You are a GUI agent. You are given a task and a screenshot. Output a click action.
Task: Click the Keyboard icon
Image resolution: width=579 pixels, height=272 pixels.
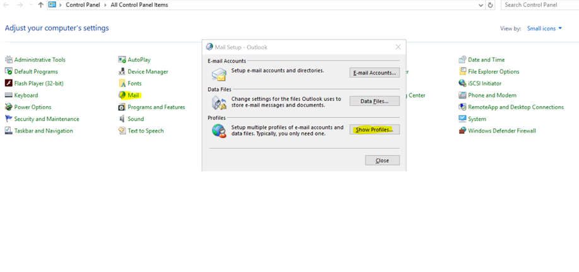(x=8, y=95)
